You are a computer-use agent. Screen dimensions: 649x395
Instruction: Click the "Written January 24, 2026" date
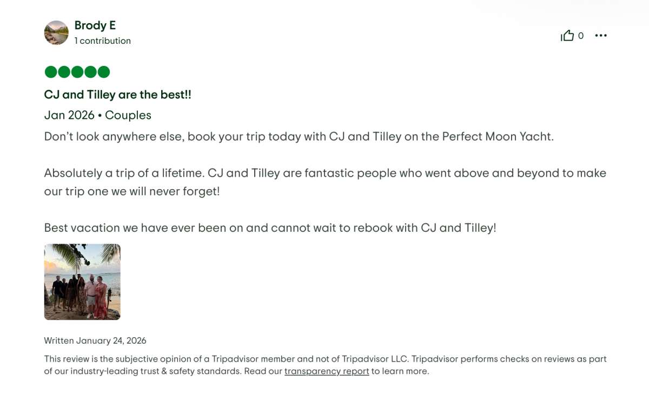pos(95,340)
